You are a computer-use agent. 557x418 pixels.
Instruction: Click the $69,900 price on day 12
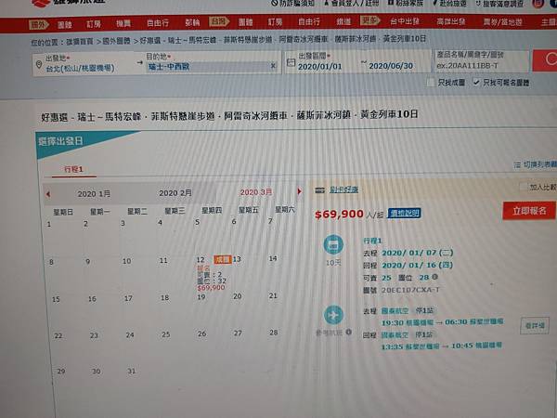coord(211,288)
